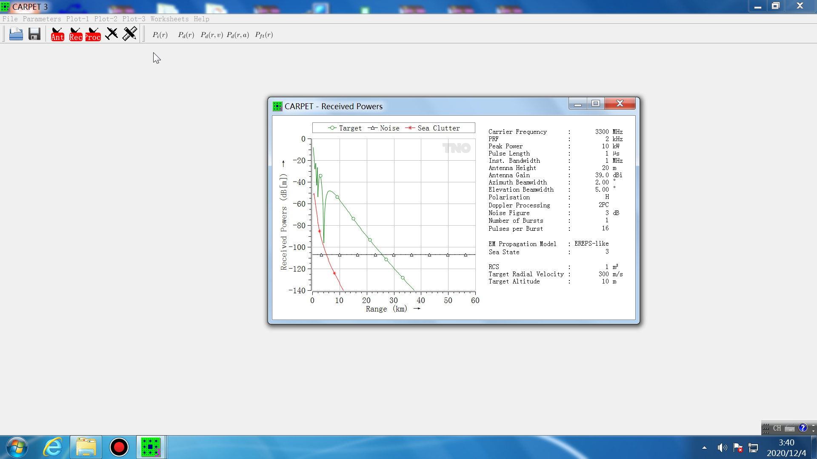Click the Pulses per Burst label
Image resolution: width=817 pixels, height=459 pixels.
[516, 229]
